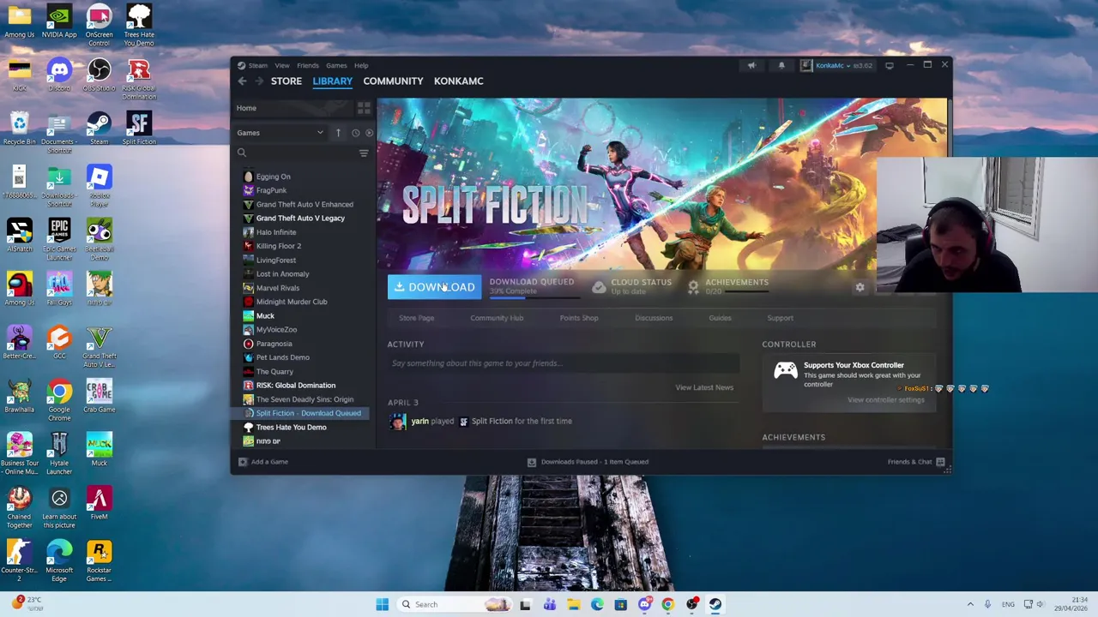This screenshot has height=617, width=1098.
Task: Open the Steam announcements megaphone icon
Action: (x=751, y=65)
